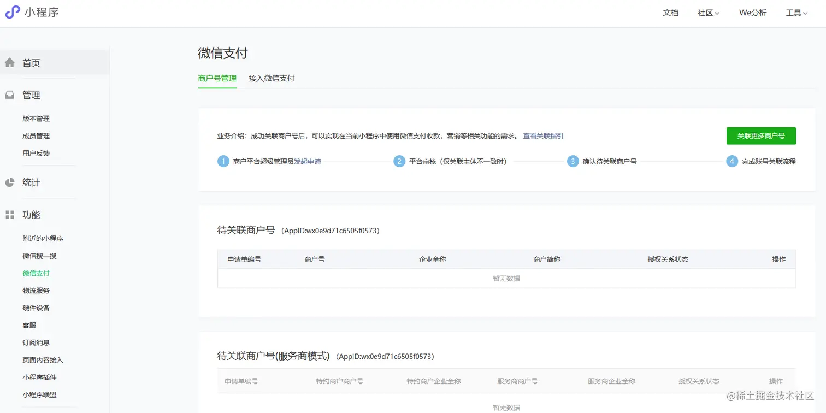Open We分析 in the top navigation

pos(753,13)
